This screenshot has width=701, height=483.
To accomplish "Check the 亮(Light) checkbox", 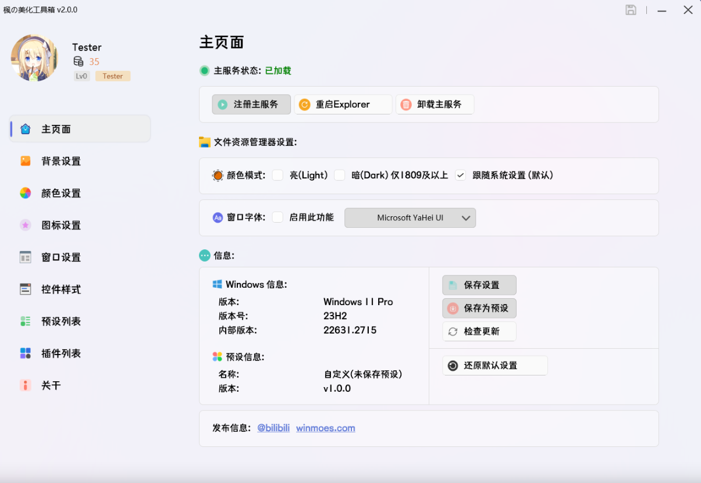I will click(277, 175).
